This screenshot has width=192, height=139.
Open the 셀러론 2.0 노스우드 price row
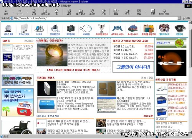coord(133,46)
